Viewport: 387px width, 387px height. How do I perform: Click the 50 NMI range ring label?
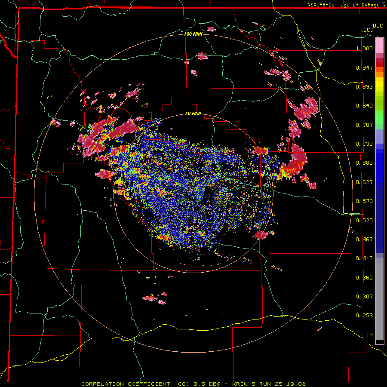click(193, 114)
